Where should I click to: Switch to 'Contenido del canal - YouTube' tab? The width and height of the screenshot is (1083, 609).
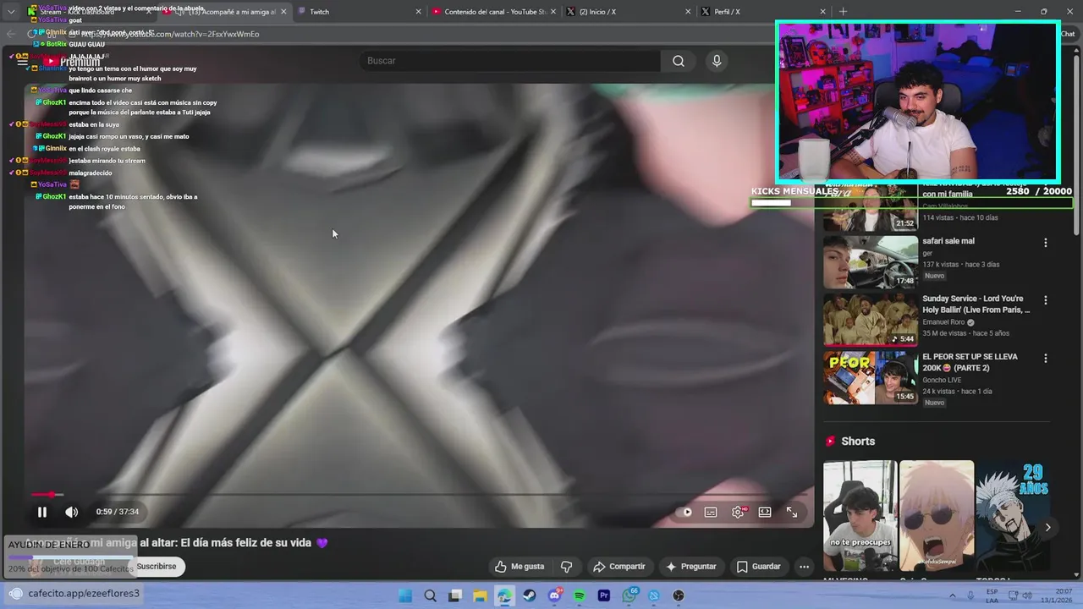tap(492, 12)
